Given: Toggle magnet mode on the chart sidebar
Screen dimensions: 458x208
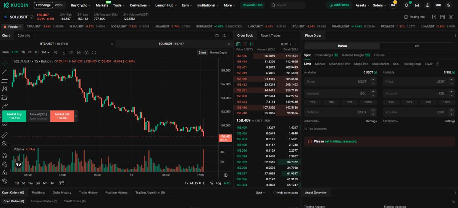Looking at the screenshot, I should (5, 155).
